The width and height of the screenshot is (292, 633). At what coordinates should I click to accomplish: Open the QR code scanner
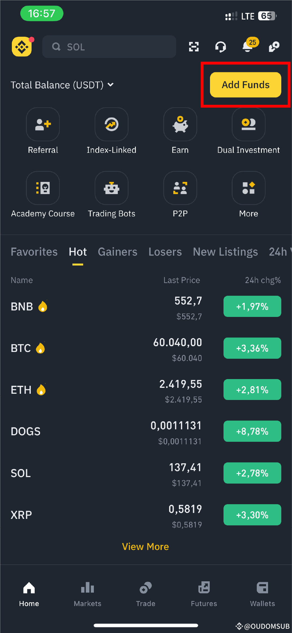(194, 47)
